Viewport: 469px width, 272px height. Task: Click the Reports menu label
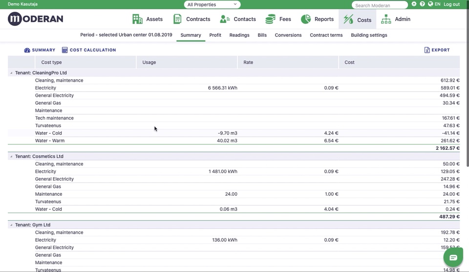click(x=324, y=19)
